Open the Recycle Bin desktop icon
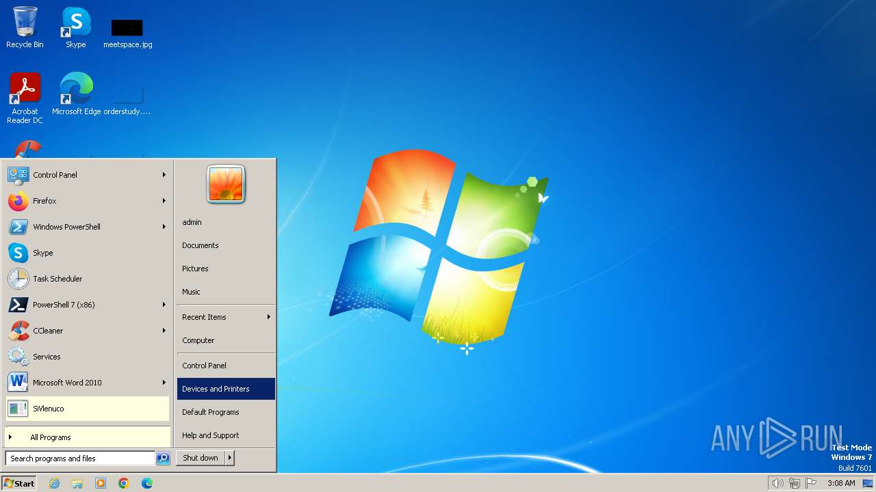This screenshot has height=492, width=876. click(25, 27)
